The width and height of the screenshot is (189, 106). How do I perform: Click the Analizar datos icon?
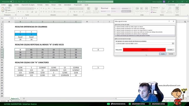click(x=177, y=9)
